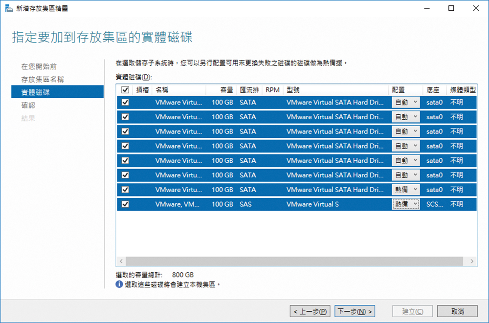Sort by the RPM column header
The height and width of the screenshot is (323, 489).
tap(272, 90)
